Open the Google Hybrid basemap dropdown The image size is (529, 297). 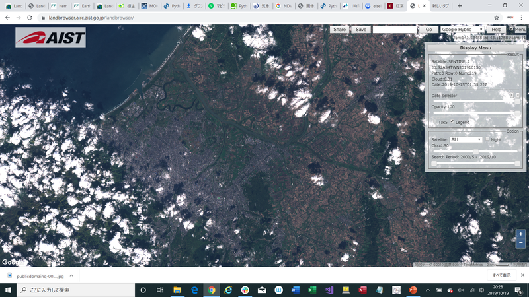point(462,30)
